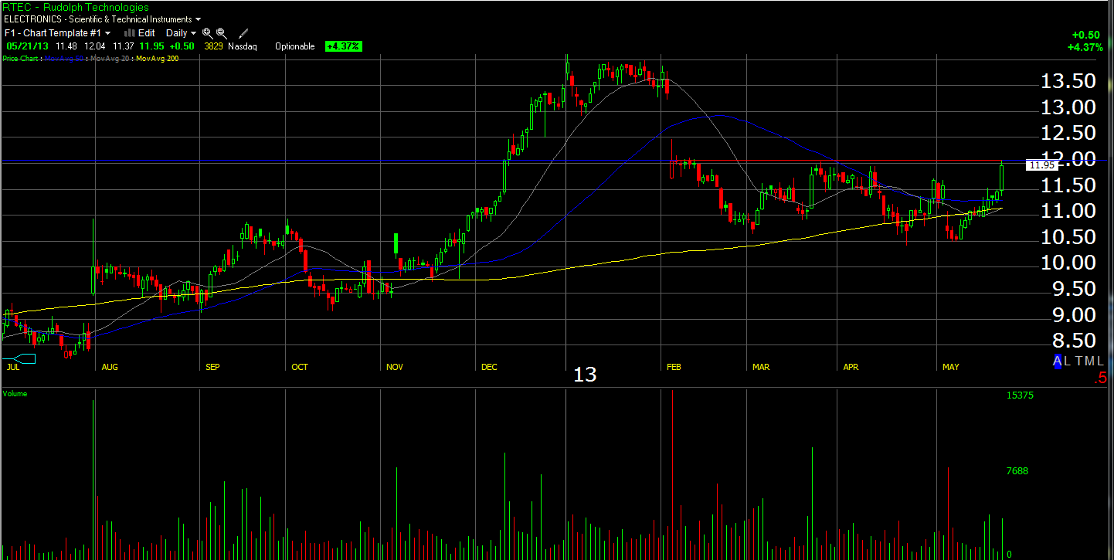Toggle the first L scale option

pos(1068,361)
